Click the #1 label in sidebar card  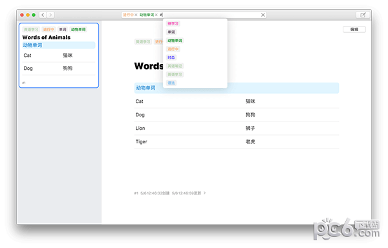(24, 83)
